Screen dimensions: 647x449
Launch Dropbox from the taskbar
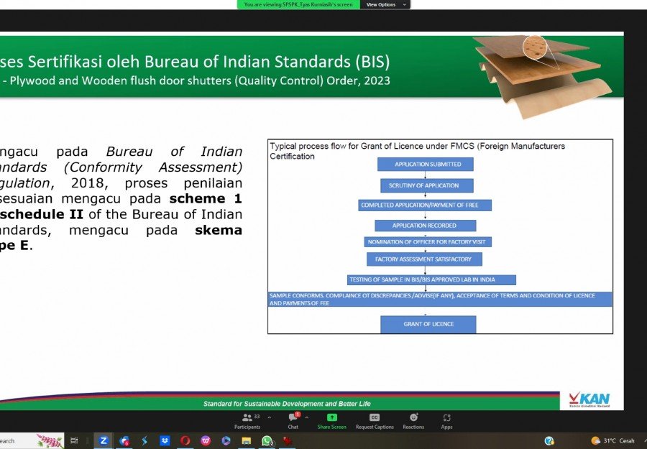[165, 441]
